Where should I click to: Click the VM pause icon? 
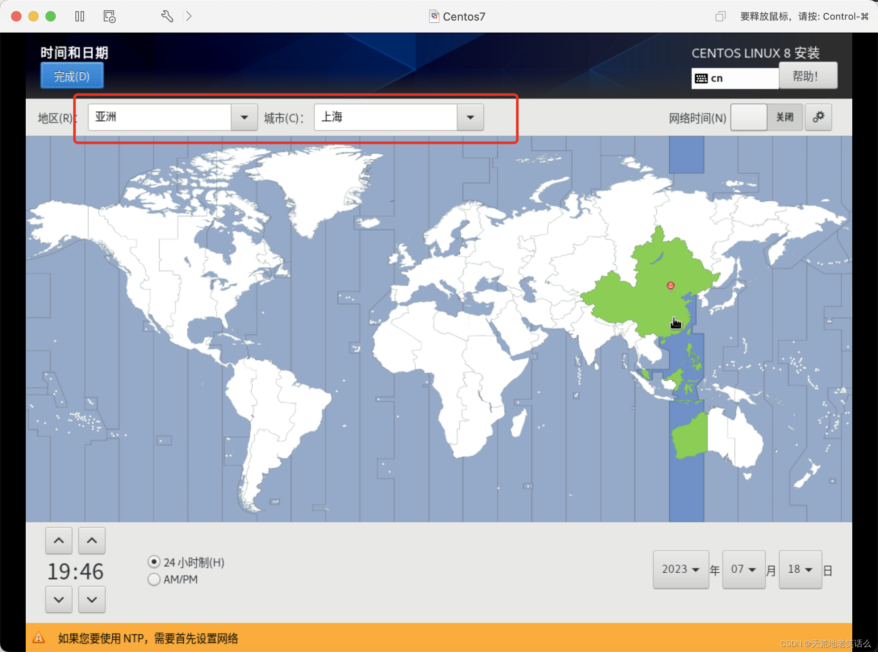[80, 16]
